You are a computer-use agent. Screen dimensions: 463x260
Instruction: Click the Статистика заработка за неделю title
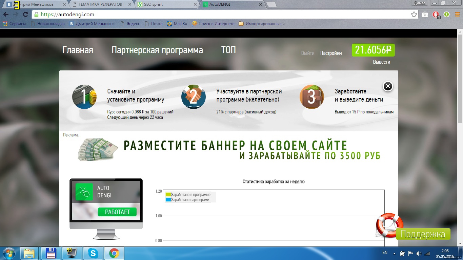[274, 181]
